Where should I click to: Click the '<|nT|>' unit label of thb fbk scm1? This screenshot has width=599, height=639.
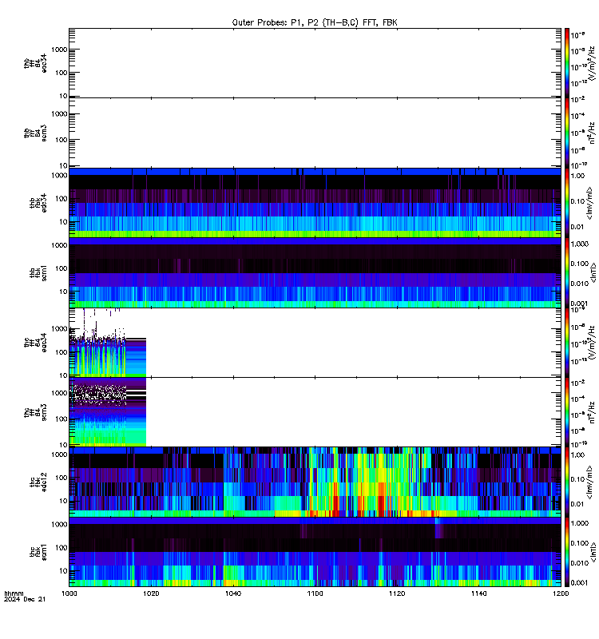click(593, 273)
